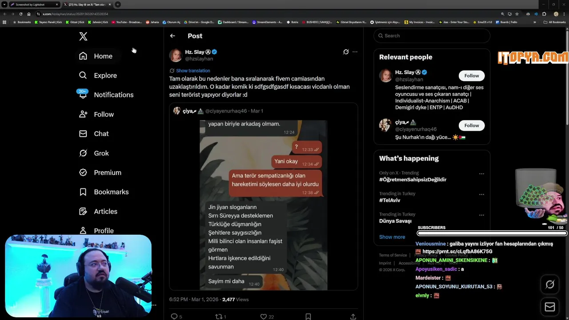
Task: Open the browser profile avatar
Action: [556, 14]
